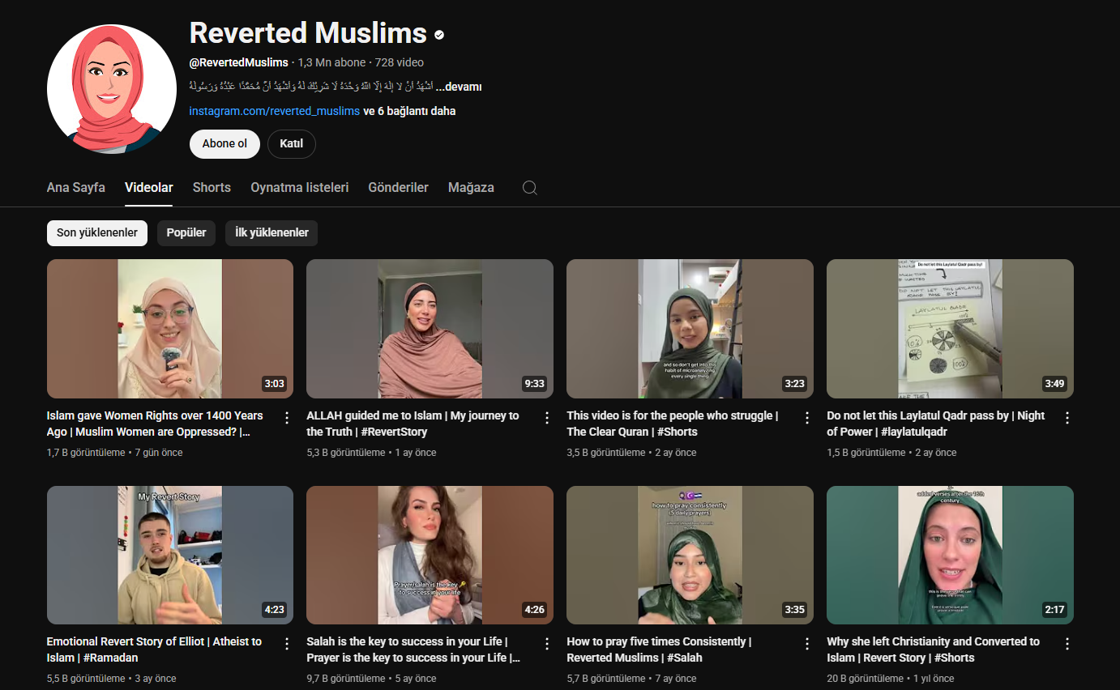1120x690 pixels.
Task: Open menu for How to pray five times
Action: click(x=806, y=644)
